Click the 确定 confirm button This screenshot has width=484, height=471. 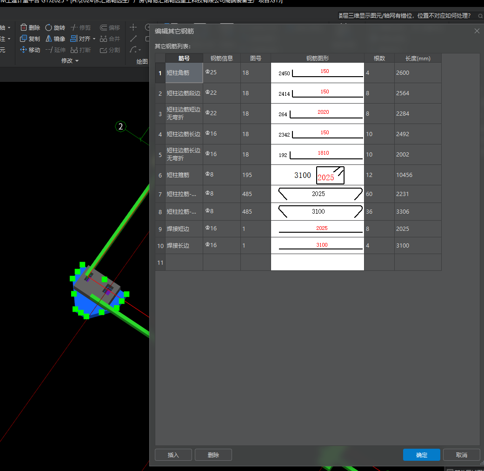pyautogui.click(x=421, y=455)
